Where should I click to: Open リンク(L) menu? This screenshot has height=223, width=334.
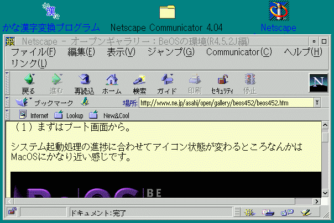click(29, 63)
